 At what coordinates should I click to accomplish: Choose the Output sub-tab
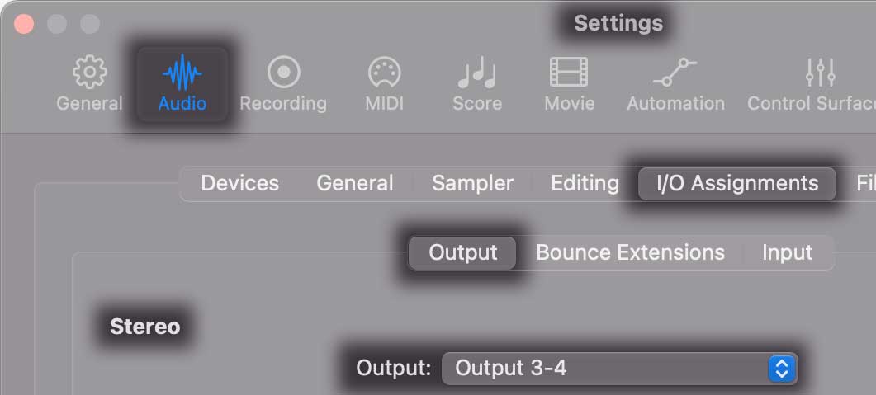click(x=463, y=252)
